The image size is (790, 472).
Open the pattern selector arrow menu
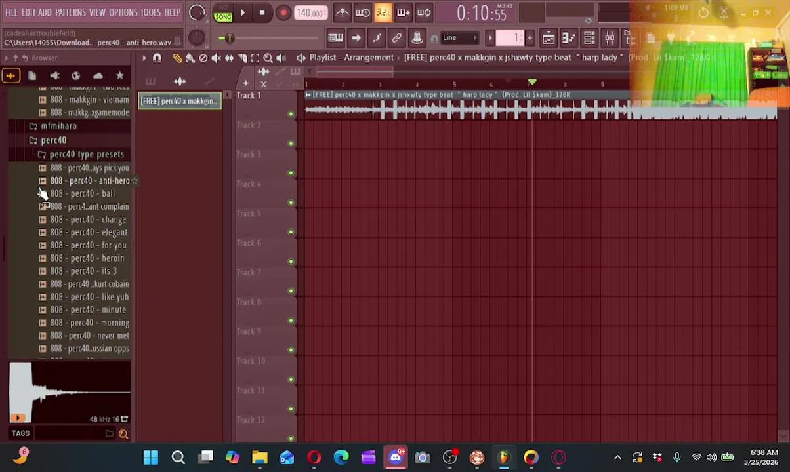click(489, 38)
